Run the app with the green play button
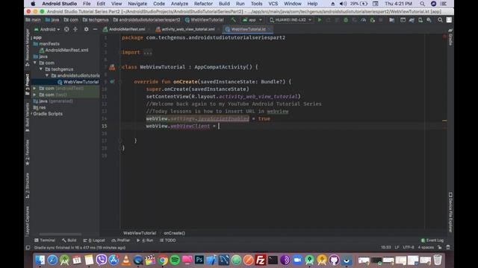Image resolution: width=478 pixels, height=268 pixels. pos(320,20)
